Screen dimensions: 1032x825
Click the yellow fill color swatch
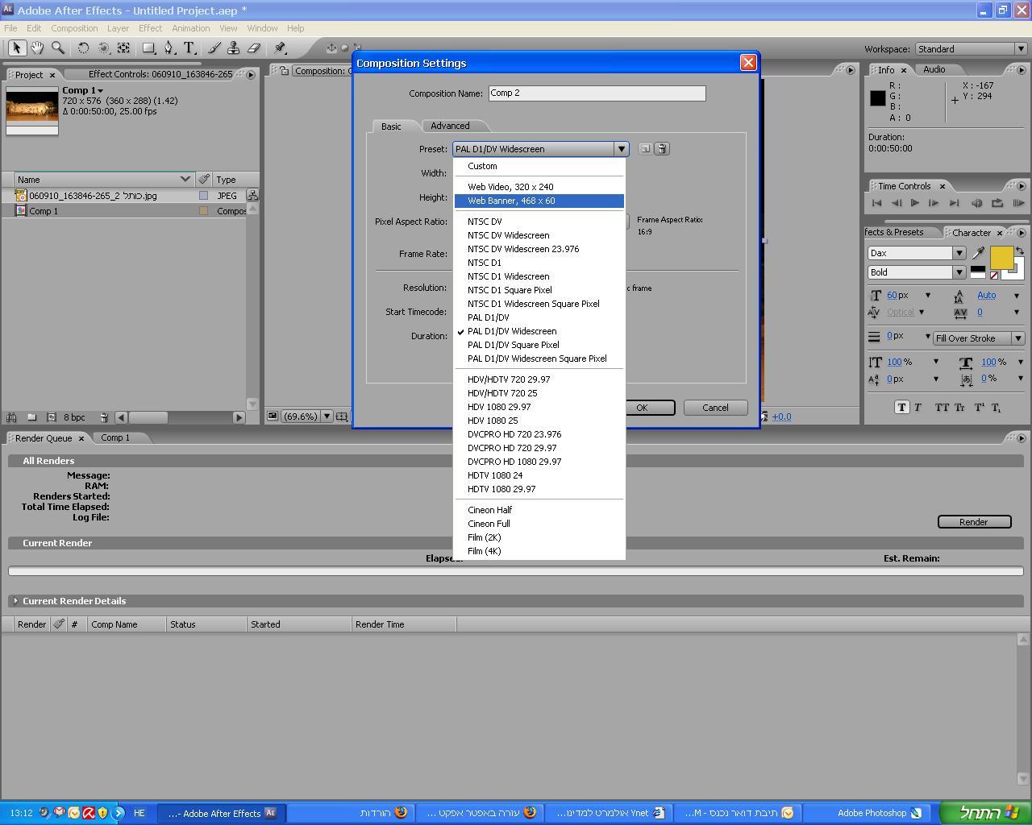click(x=1001, y=258)
